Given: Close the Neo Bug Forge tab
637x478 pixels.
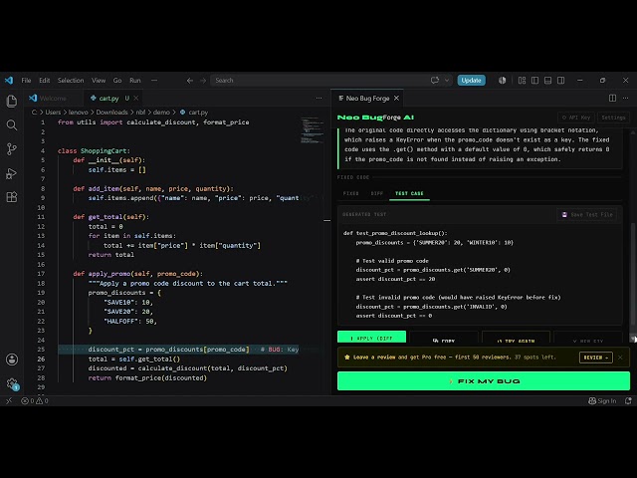Looking at the screenshot, I should [x=396, y=98].
